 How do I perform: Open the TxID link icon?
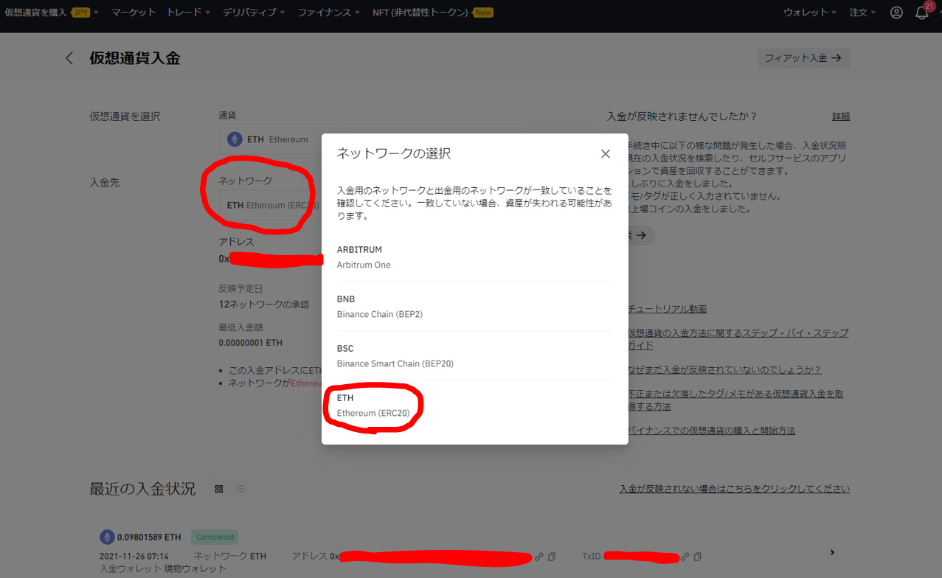coord(684,557)
